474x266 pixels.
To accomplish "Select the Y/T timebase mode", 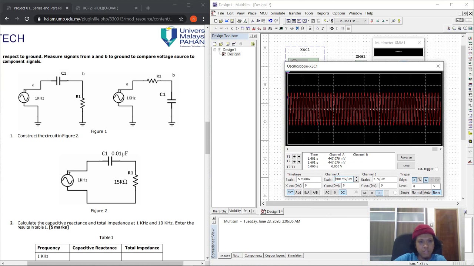I will click(290, 192).
